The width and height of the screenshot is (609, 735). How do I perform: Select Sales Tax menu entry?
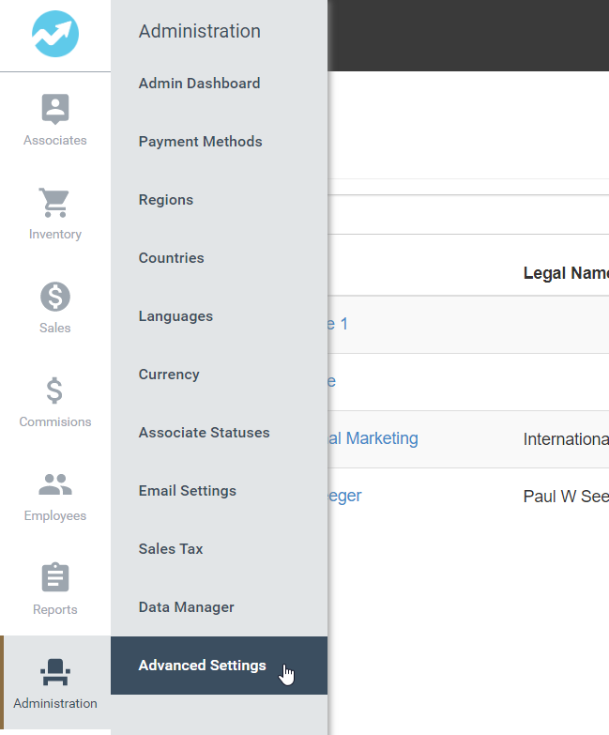[x=171, y=549]
